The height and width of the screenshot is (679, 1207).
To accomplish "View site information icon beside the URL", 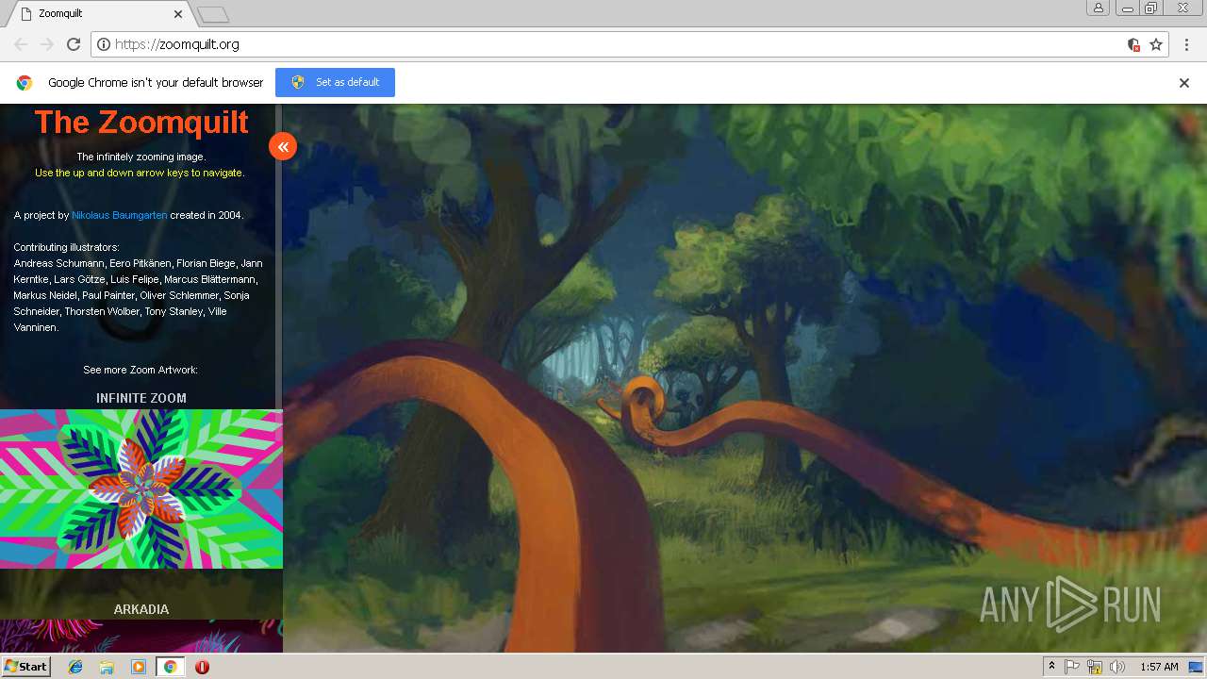I will 104,44.
